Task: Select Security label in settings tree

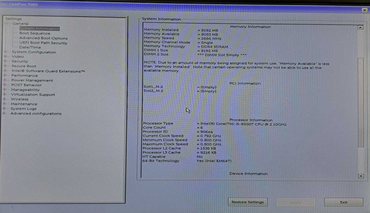Action: (x=20, y=62)
